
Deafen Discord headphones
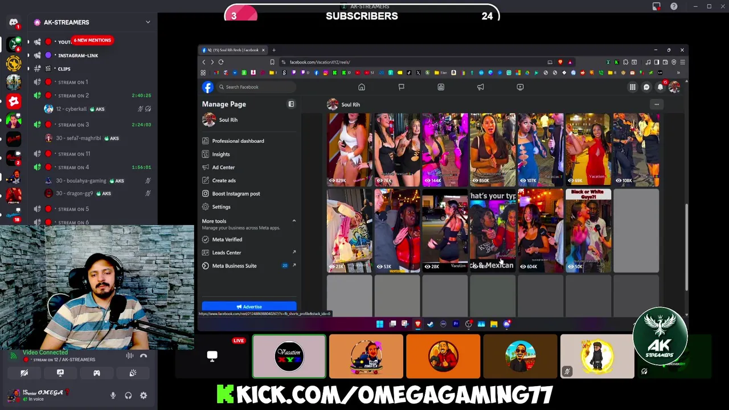(x=128, y=395)
